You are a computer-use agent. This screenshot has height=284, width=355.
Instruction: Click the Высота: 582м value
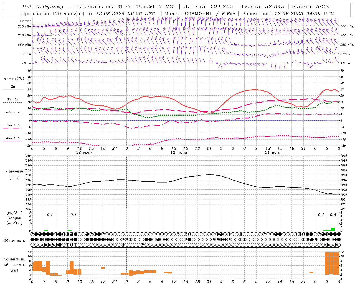(x=311, y=7)
